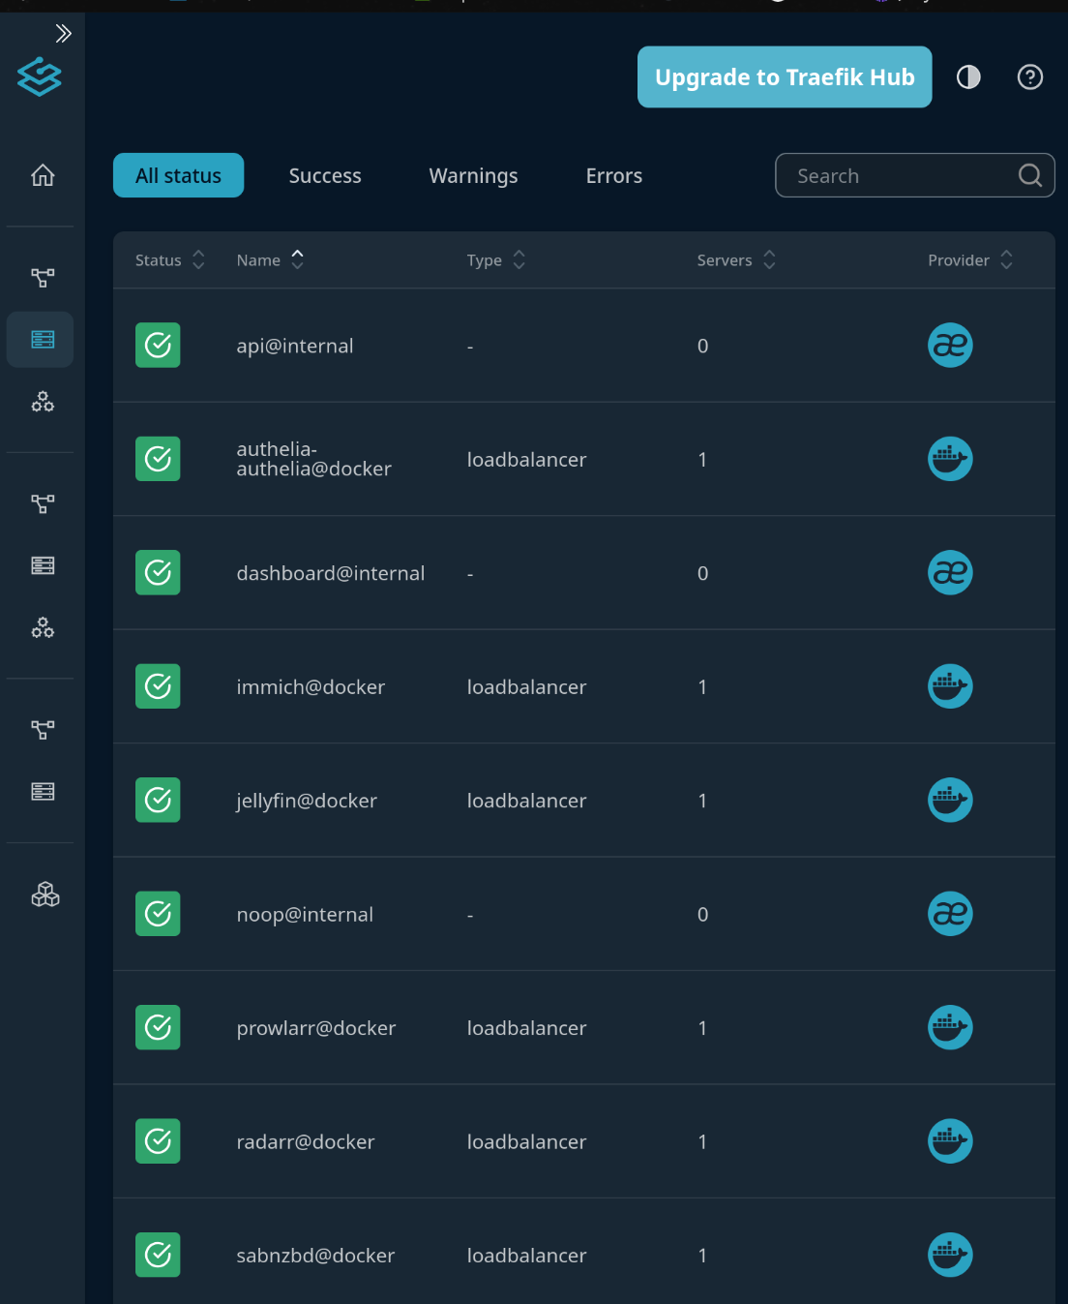This screenshot has width=1068, height=1304.
Task: Sort table by Servers column
Action: [x=736, y=259]
